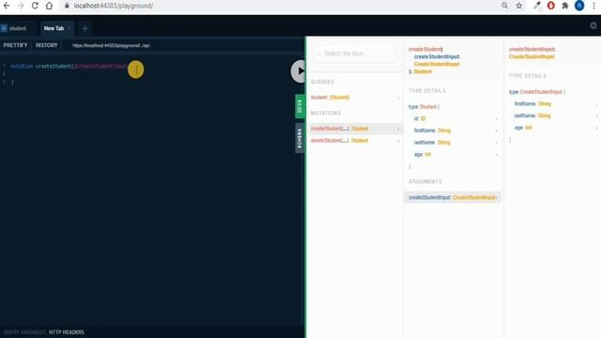Go back with the browser back arrow
This screenshot has height=338, width=601.
pyautogui.click(x=7, y=6)
